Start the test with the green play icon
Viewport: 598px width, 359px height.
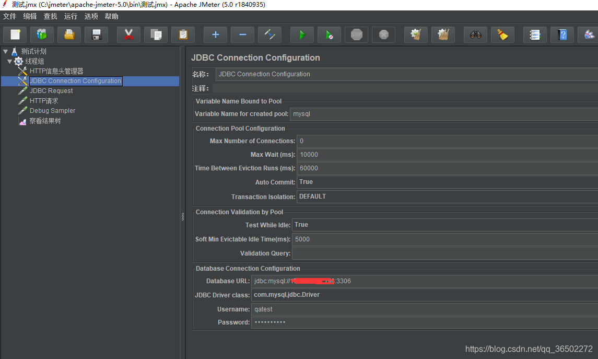[x=302, y=34]
